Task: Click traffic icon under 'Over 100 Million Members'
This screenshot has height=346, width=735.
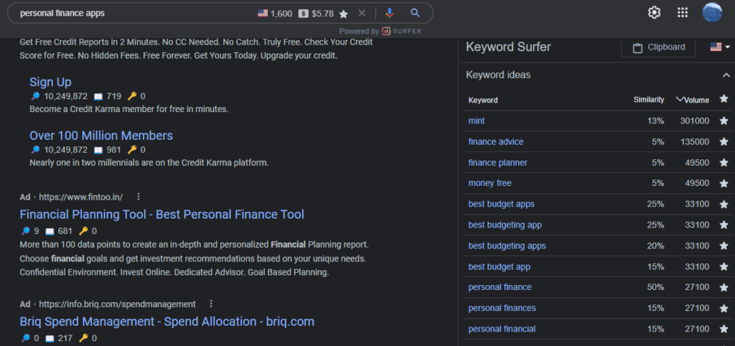Action: [x=35, y=150]
